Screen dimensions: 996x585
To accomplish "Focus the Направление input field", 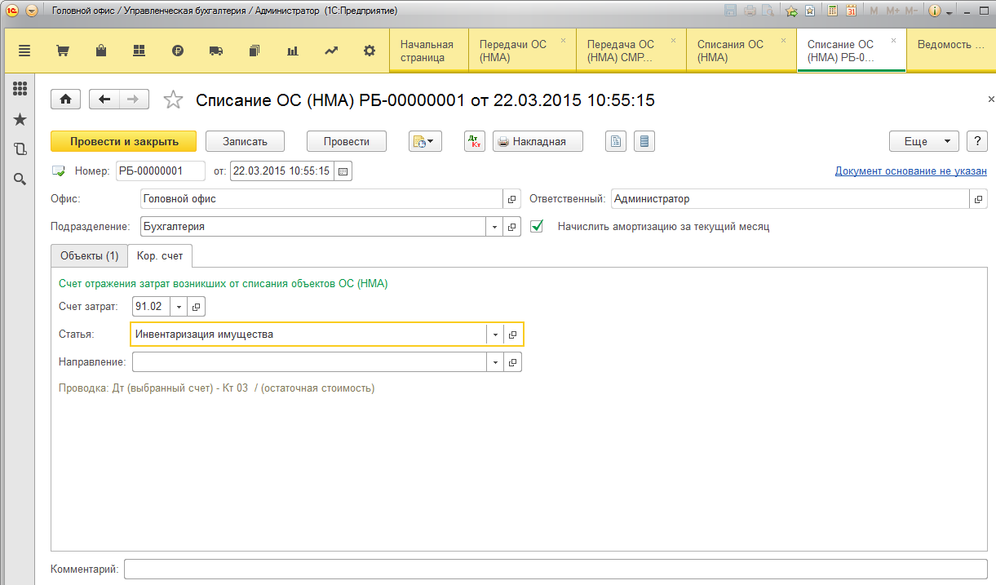I will (309, 361).
